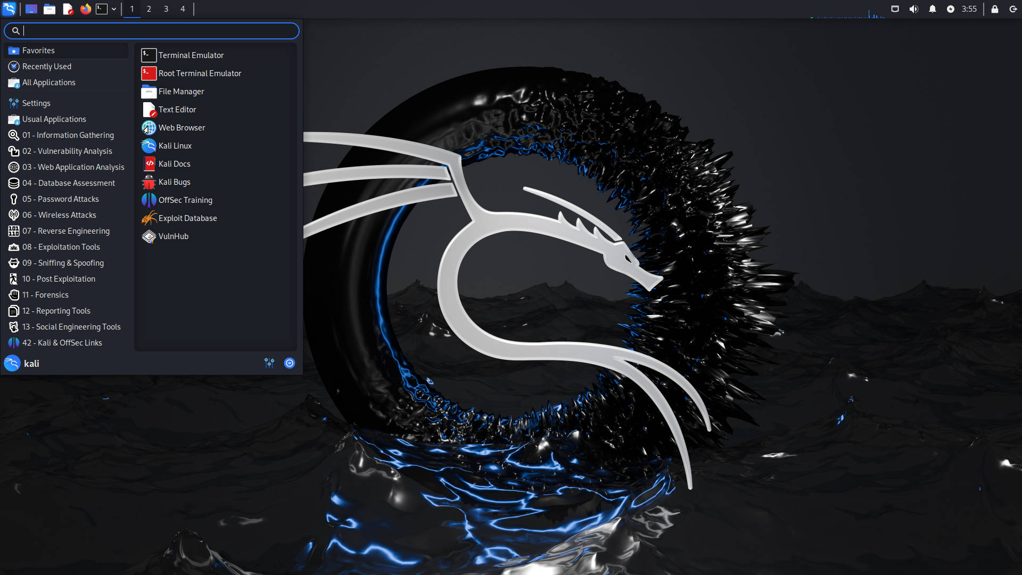This screenshot has height=575, width=1022.
Task: Click kali user profile button
Action: click(22, 364)
